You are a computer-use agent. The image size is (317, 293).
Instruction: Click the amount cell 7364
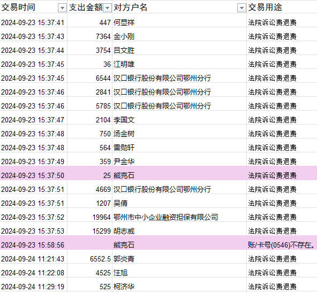(x=90, y=36)
